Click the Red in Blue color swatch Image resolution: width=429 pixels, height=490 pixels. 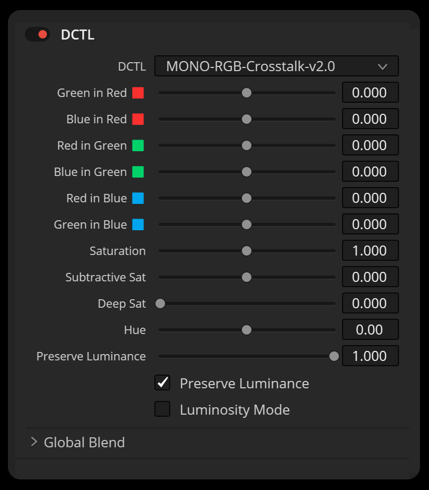click(x=138, y=199)
